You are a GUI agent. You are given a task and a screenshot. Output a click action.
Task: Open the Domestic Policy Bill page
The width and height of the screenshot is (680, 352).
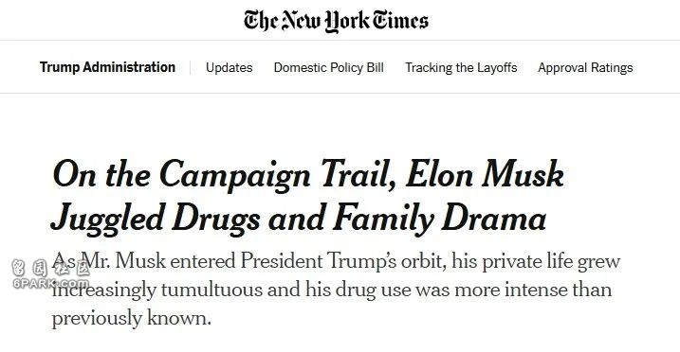(x=329, y=68)
